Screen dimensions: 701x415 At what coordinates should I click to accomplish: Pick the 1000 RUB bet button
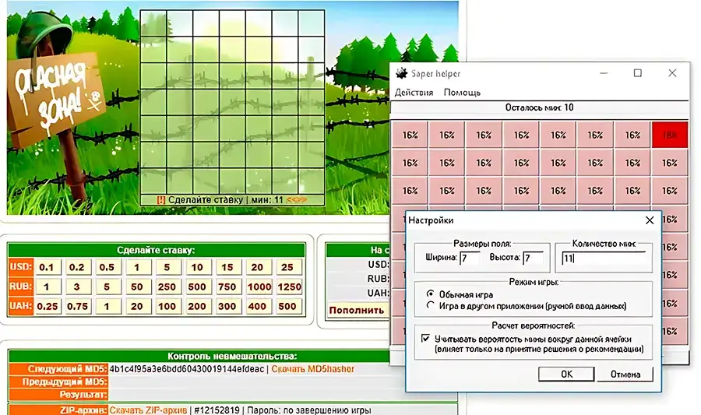click(259, 287)
